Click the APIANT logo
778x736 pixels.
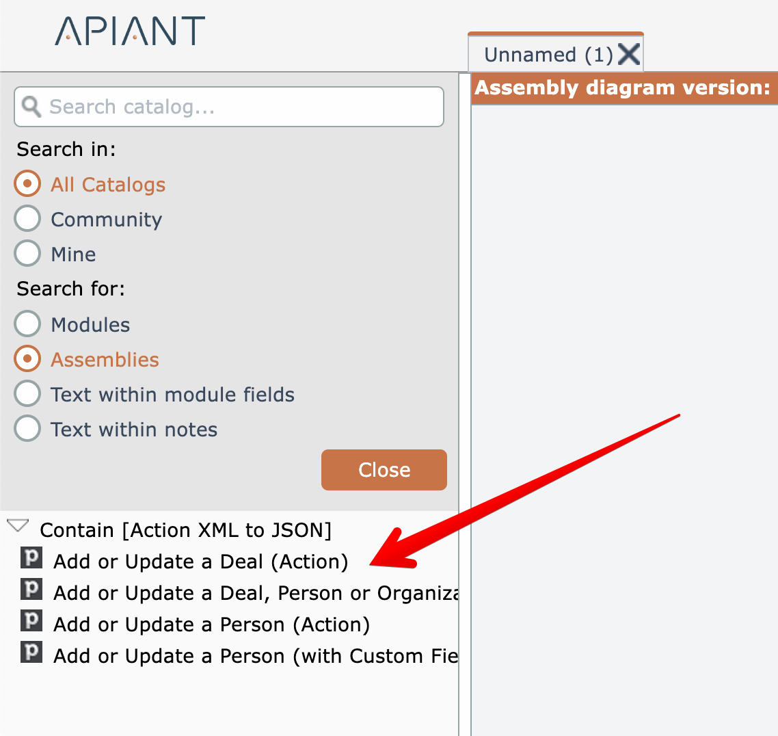[x=130, y=31]
